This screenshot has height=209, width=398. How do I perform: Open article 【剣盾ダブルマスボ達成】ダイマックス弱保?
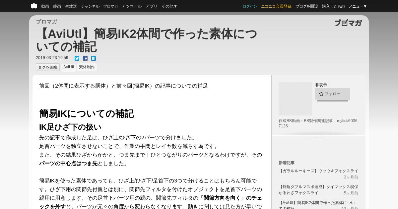pos(318,190)
